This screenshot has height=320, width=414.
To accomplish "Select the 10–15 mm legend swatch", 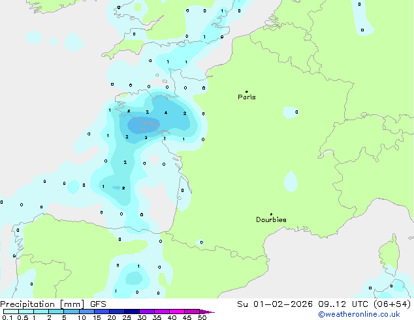I will coord(87,312).
